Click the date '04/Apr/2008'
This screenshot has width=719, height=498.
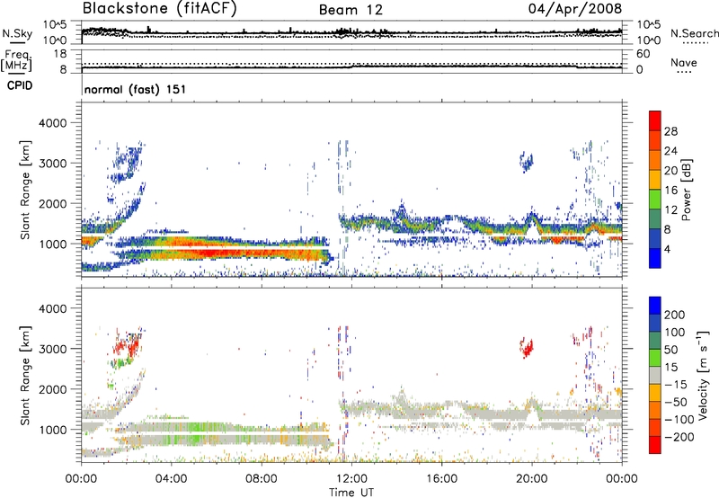point(575,9)
